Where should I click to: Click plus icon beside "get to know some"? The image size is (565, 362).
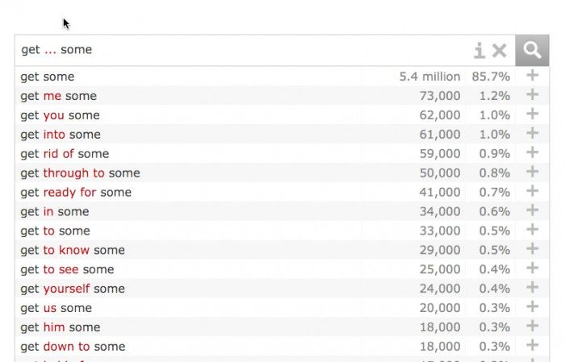point(532,250)
